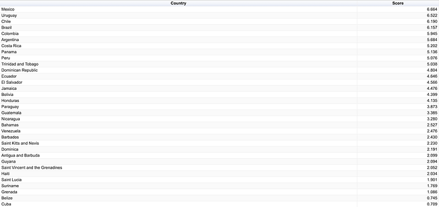Select the score value 6.522
This screenshot has width=439, height=207.
coord(432,15)
